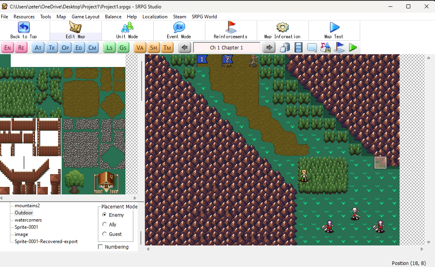This screenshot has width=435, height=267.
Task: Open Map Information settings
Action: pos(282,31)
